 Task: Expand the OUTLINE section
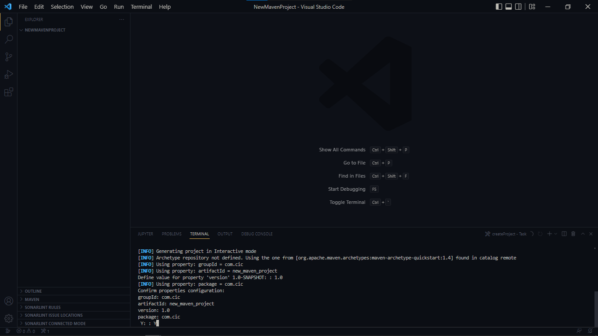click(x=33, y=291)
